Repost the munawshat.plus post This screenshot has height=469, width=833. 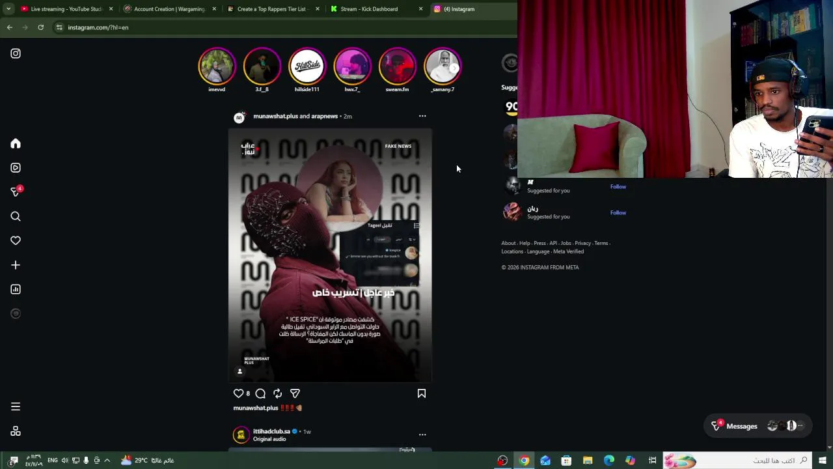[x=278, y=393]
